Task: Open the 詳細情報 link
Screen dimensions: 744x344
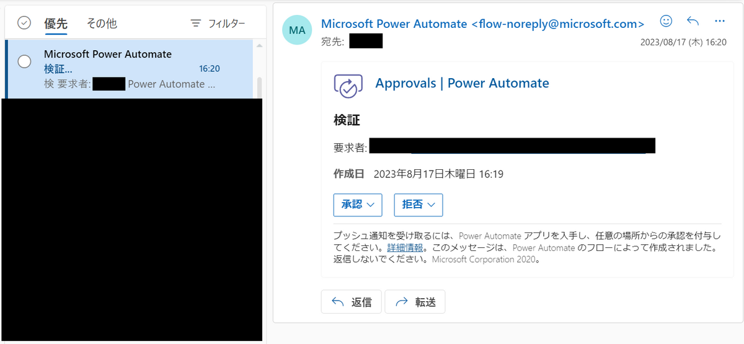Action: point(406,247)
